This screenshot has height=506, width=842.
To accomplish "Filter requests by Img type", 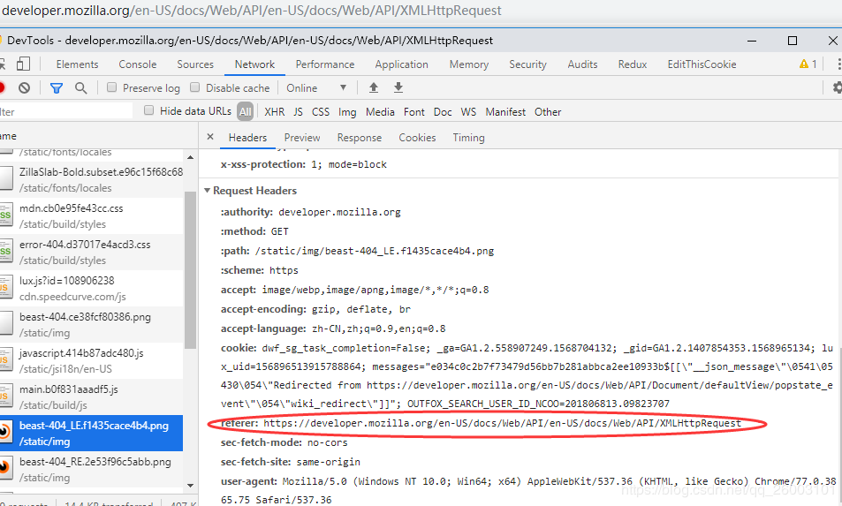I will click(347, 112).
